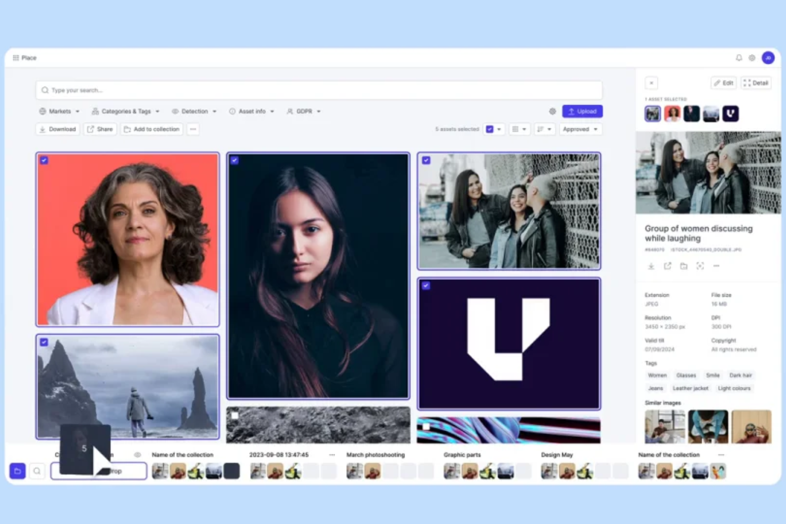Click the Upload button
Screen dimensions: 786x524
(582, 111)
